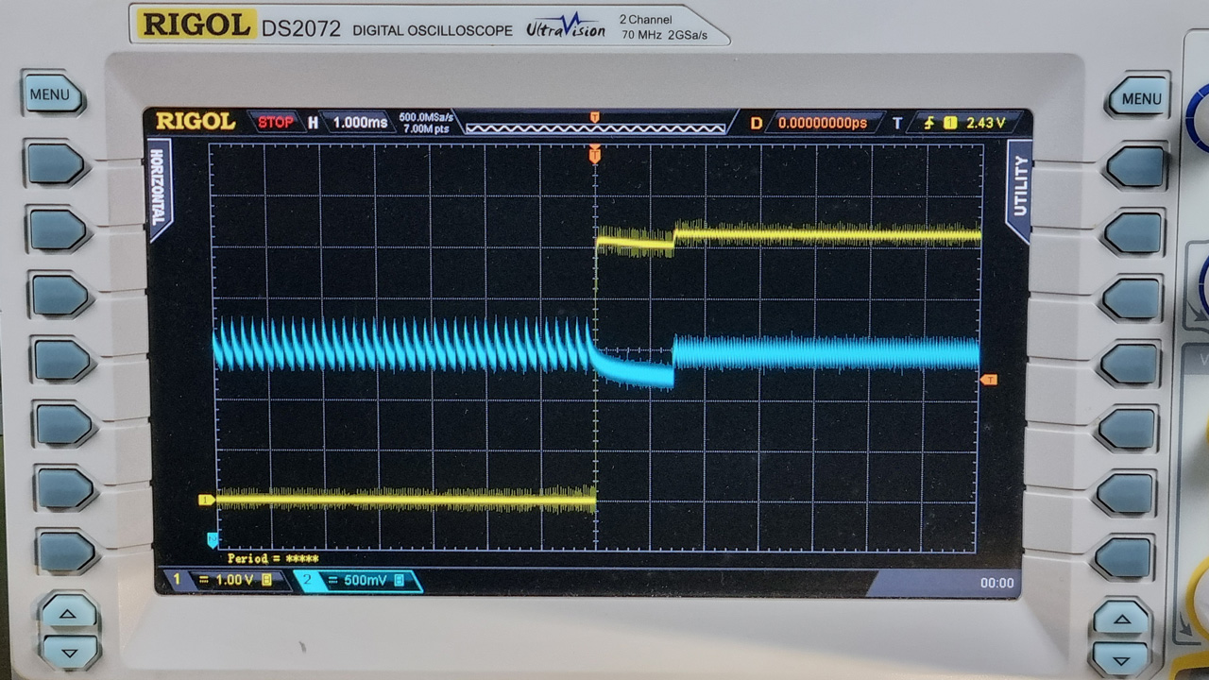The height and width of the screenshot is (680, 1209).
Task: Open the UTILITY side tab
Action: tap(1019, 187)
